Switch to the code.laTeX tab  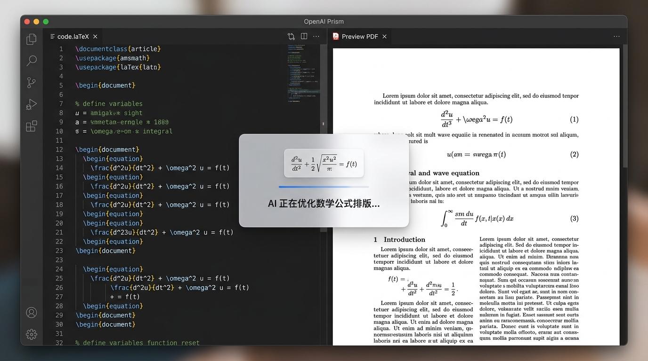pos(73,36)
